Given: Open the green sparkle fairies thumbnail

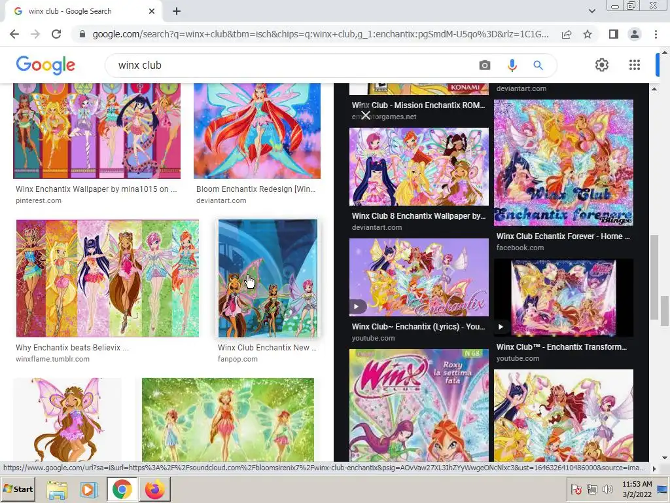Looking at the screenshot, I should click(228, 419).
